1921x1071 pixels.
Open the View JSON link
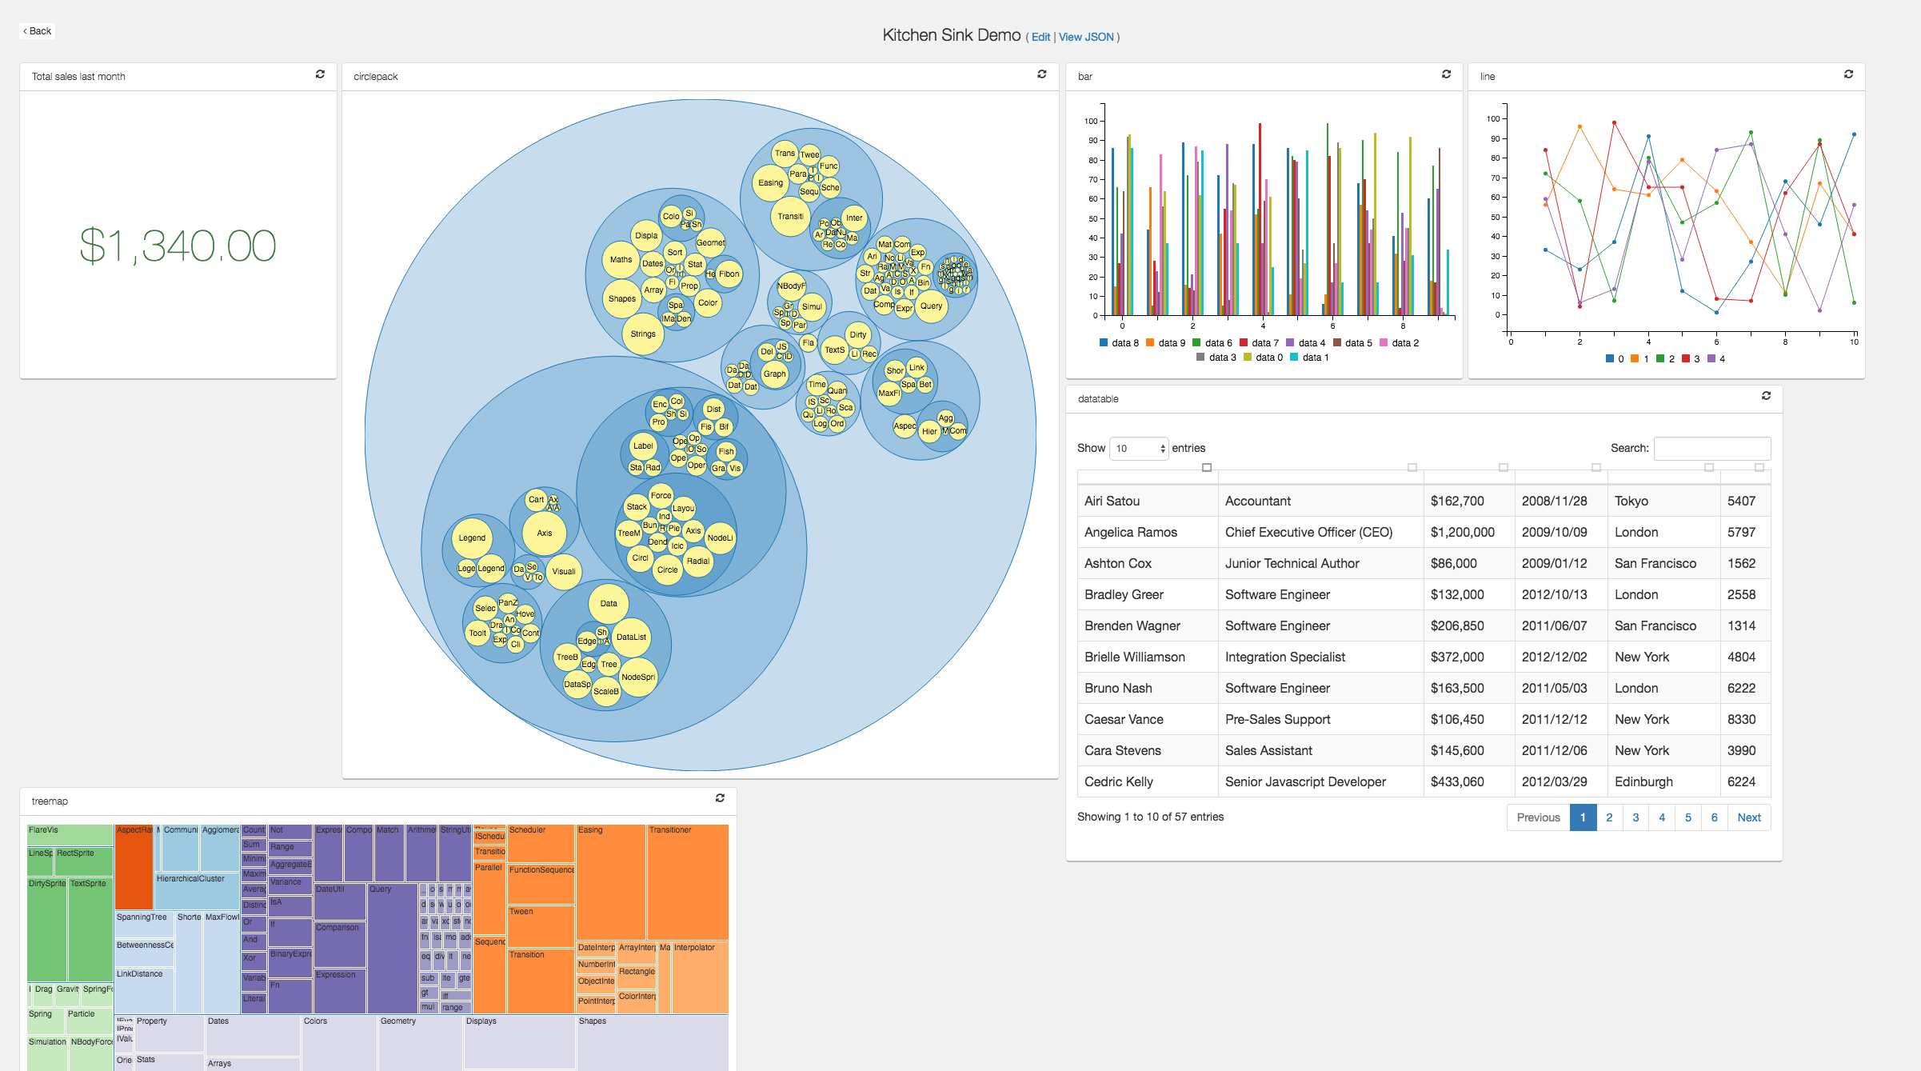pos(1084,37)
